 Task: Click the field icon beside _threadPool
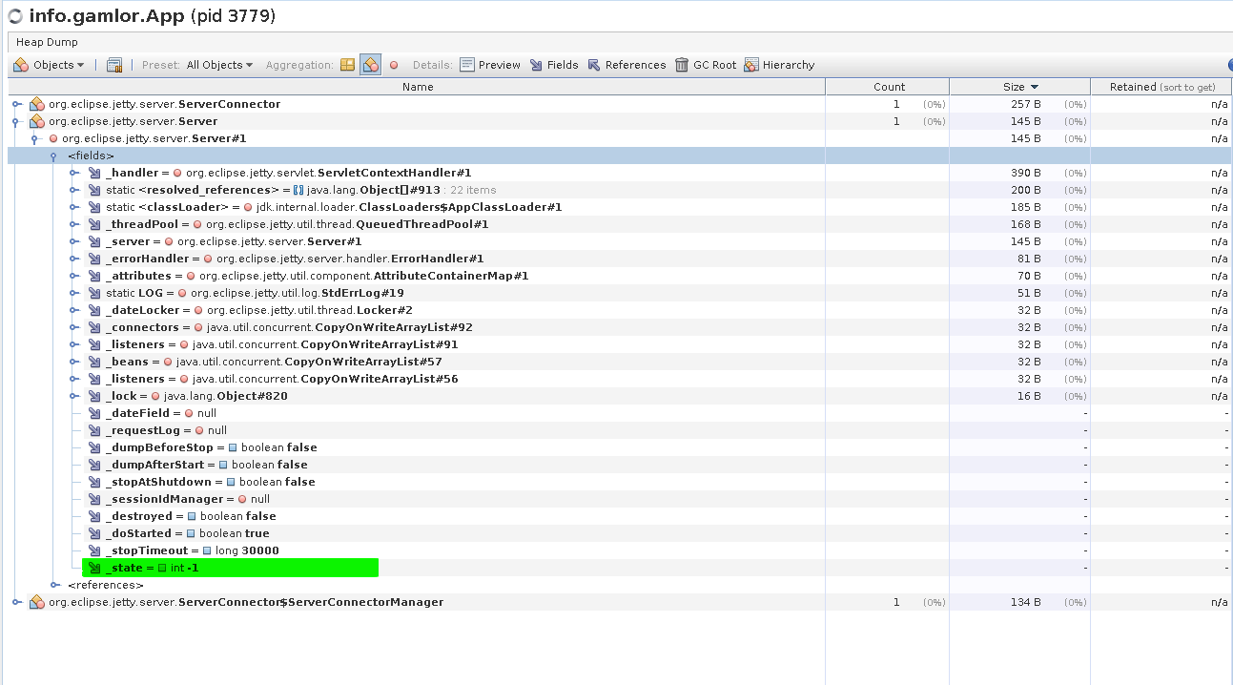94,224
